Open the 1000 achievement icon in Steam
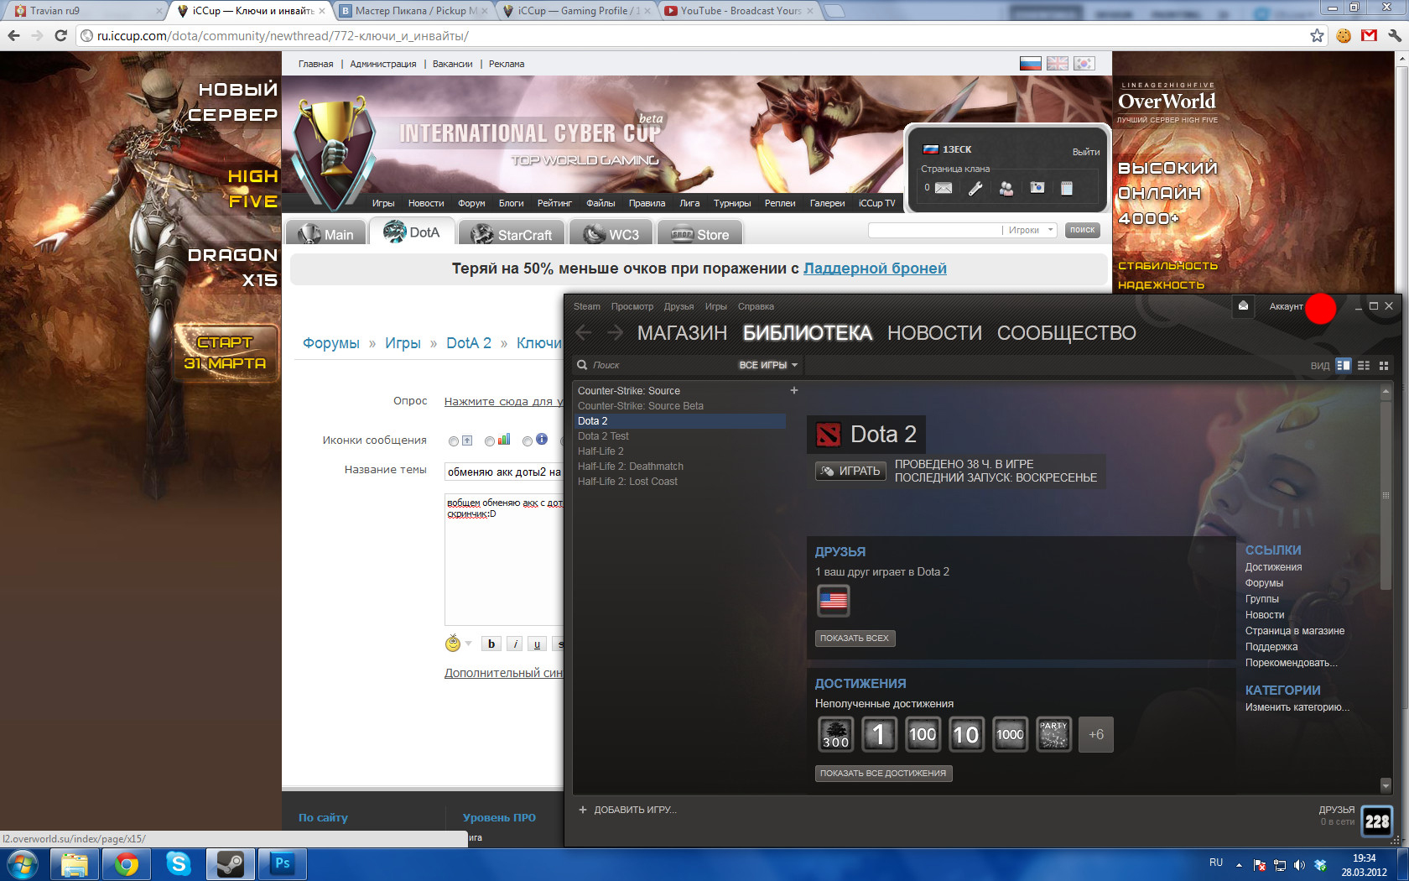Viewport: 1409px width, 881px height. (x=1010, y=734)
